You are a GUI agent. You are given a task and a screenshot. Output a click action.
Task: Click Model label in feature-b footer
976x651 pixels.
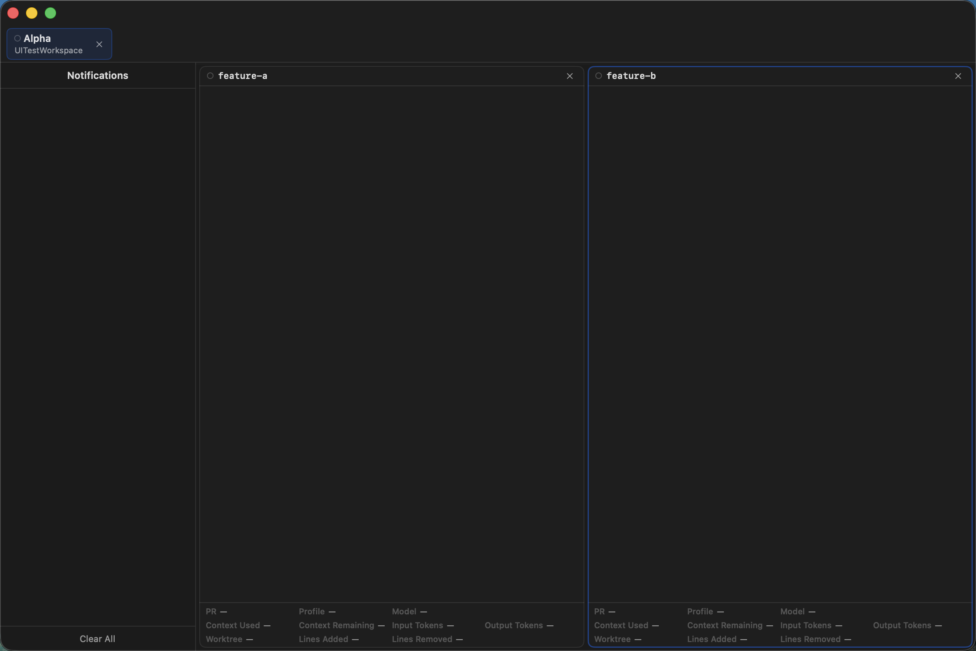point(793,612)
